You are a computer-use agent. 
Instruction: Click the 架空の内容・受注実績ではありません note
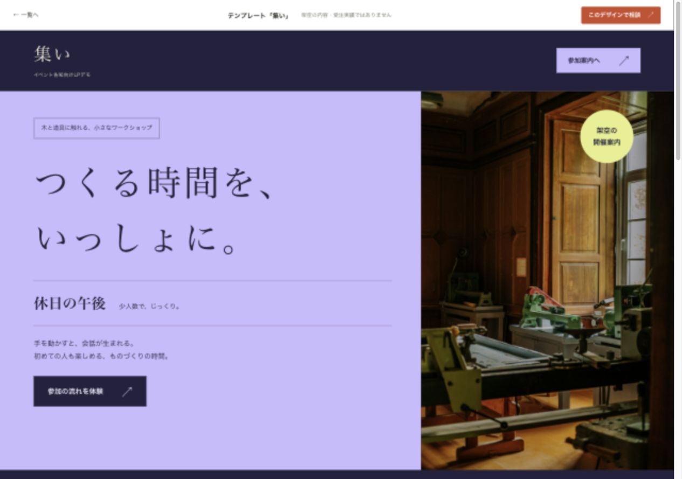(346, 15)
